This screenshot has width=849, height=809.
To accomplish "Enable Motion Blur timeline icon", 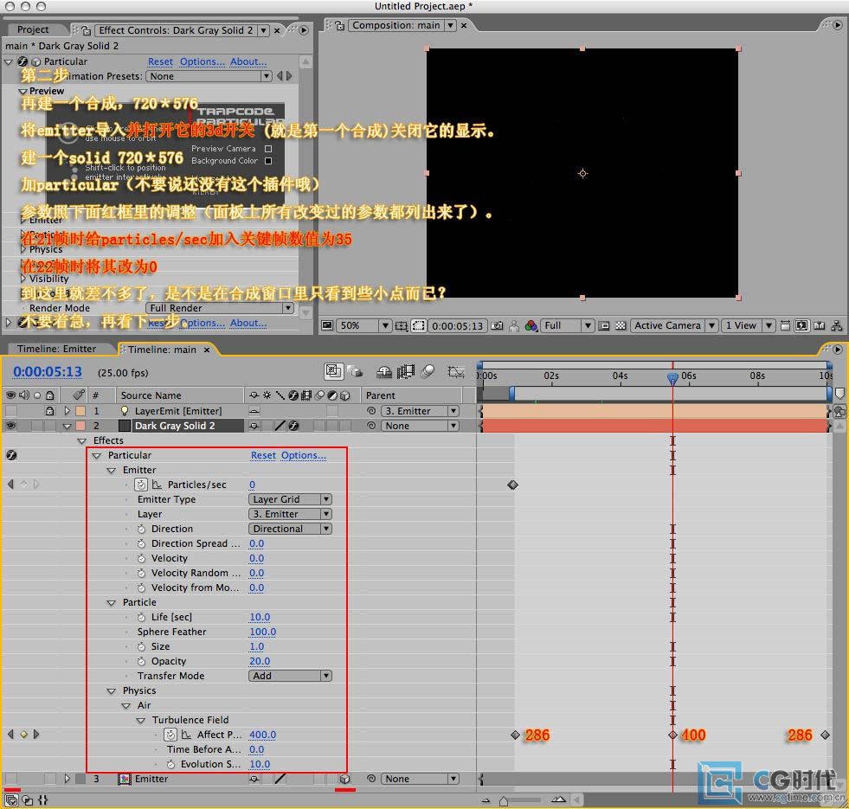I will pyautogui.click(x=428, y=371).
